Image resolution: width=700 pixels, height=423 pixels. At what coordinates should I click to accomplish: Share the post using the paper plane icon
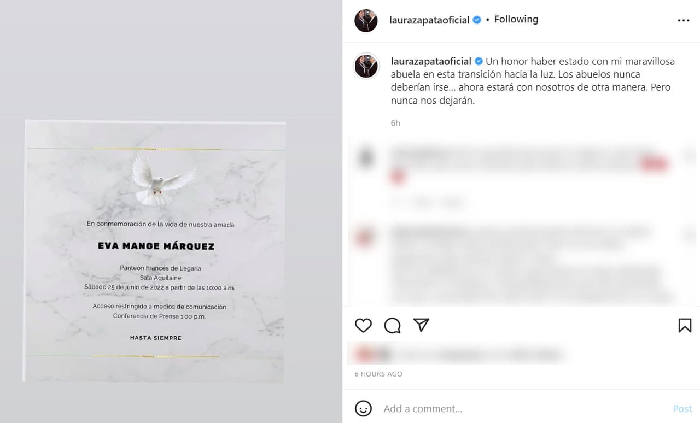(x=421, y=325)
